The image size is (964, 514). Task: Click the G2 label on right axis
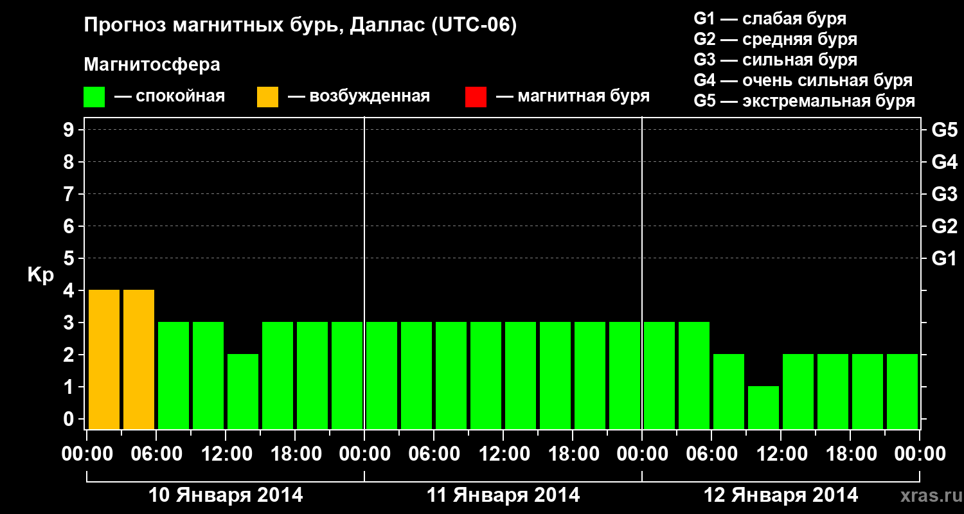[x=944, y=226]
